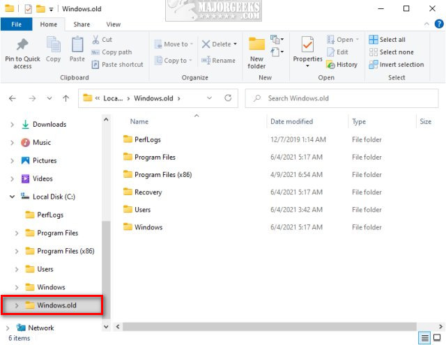Open the File menu tab

(x=16, y=24)
